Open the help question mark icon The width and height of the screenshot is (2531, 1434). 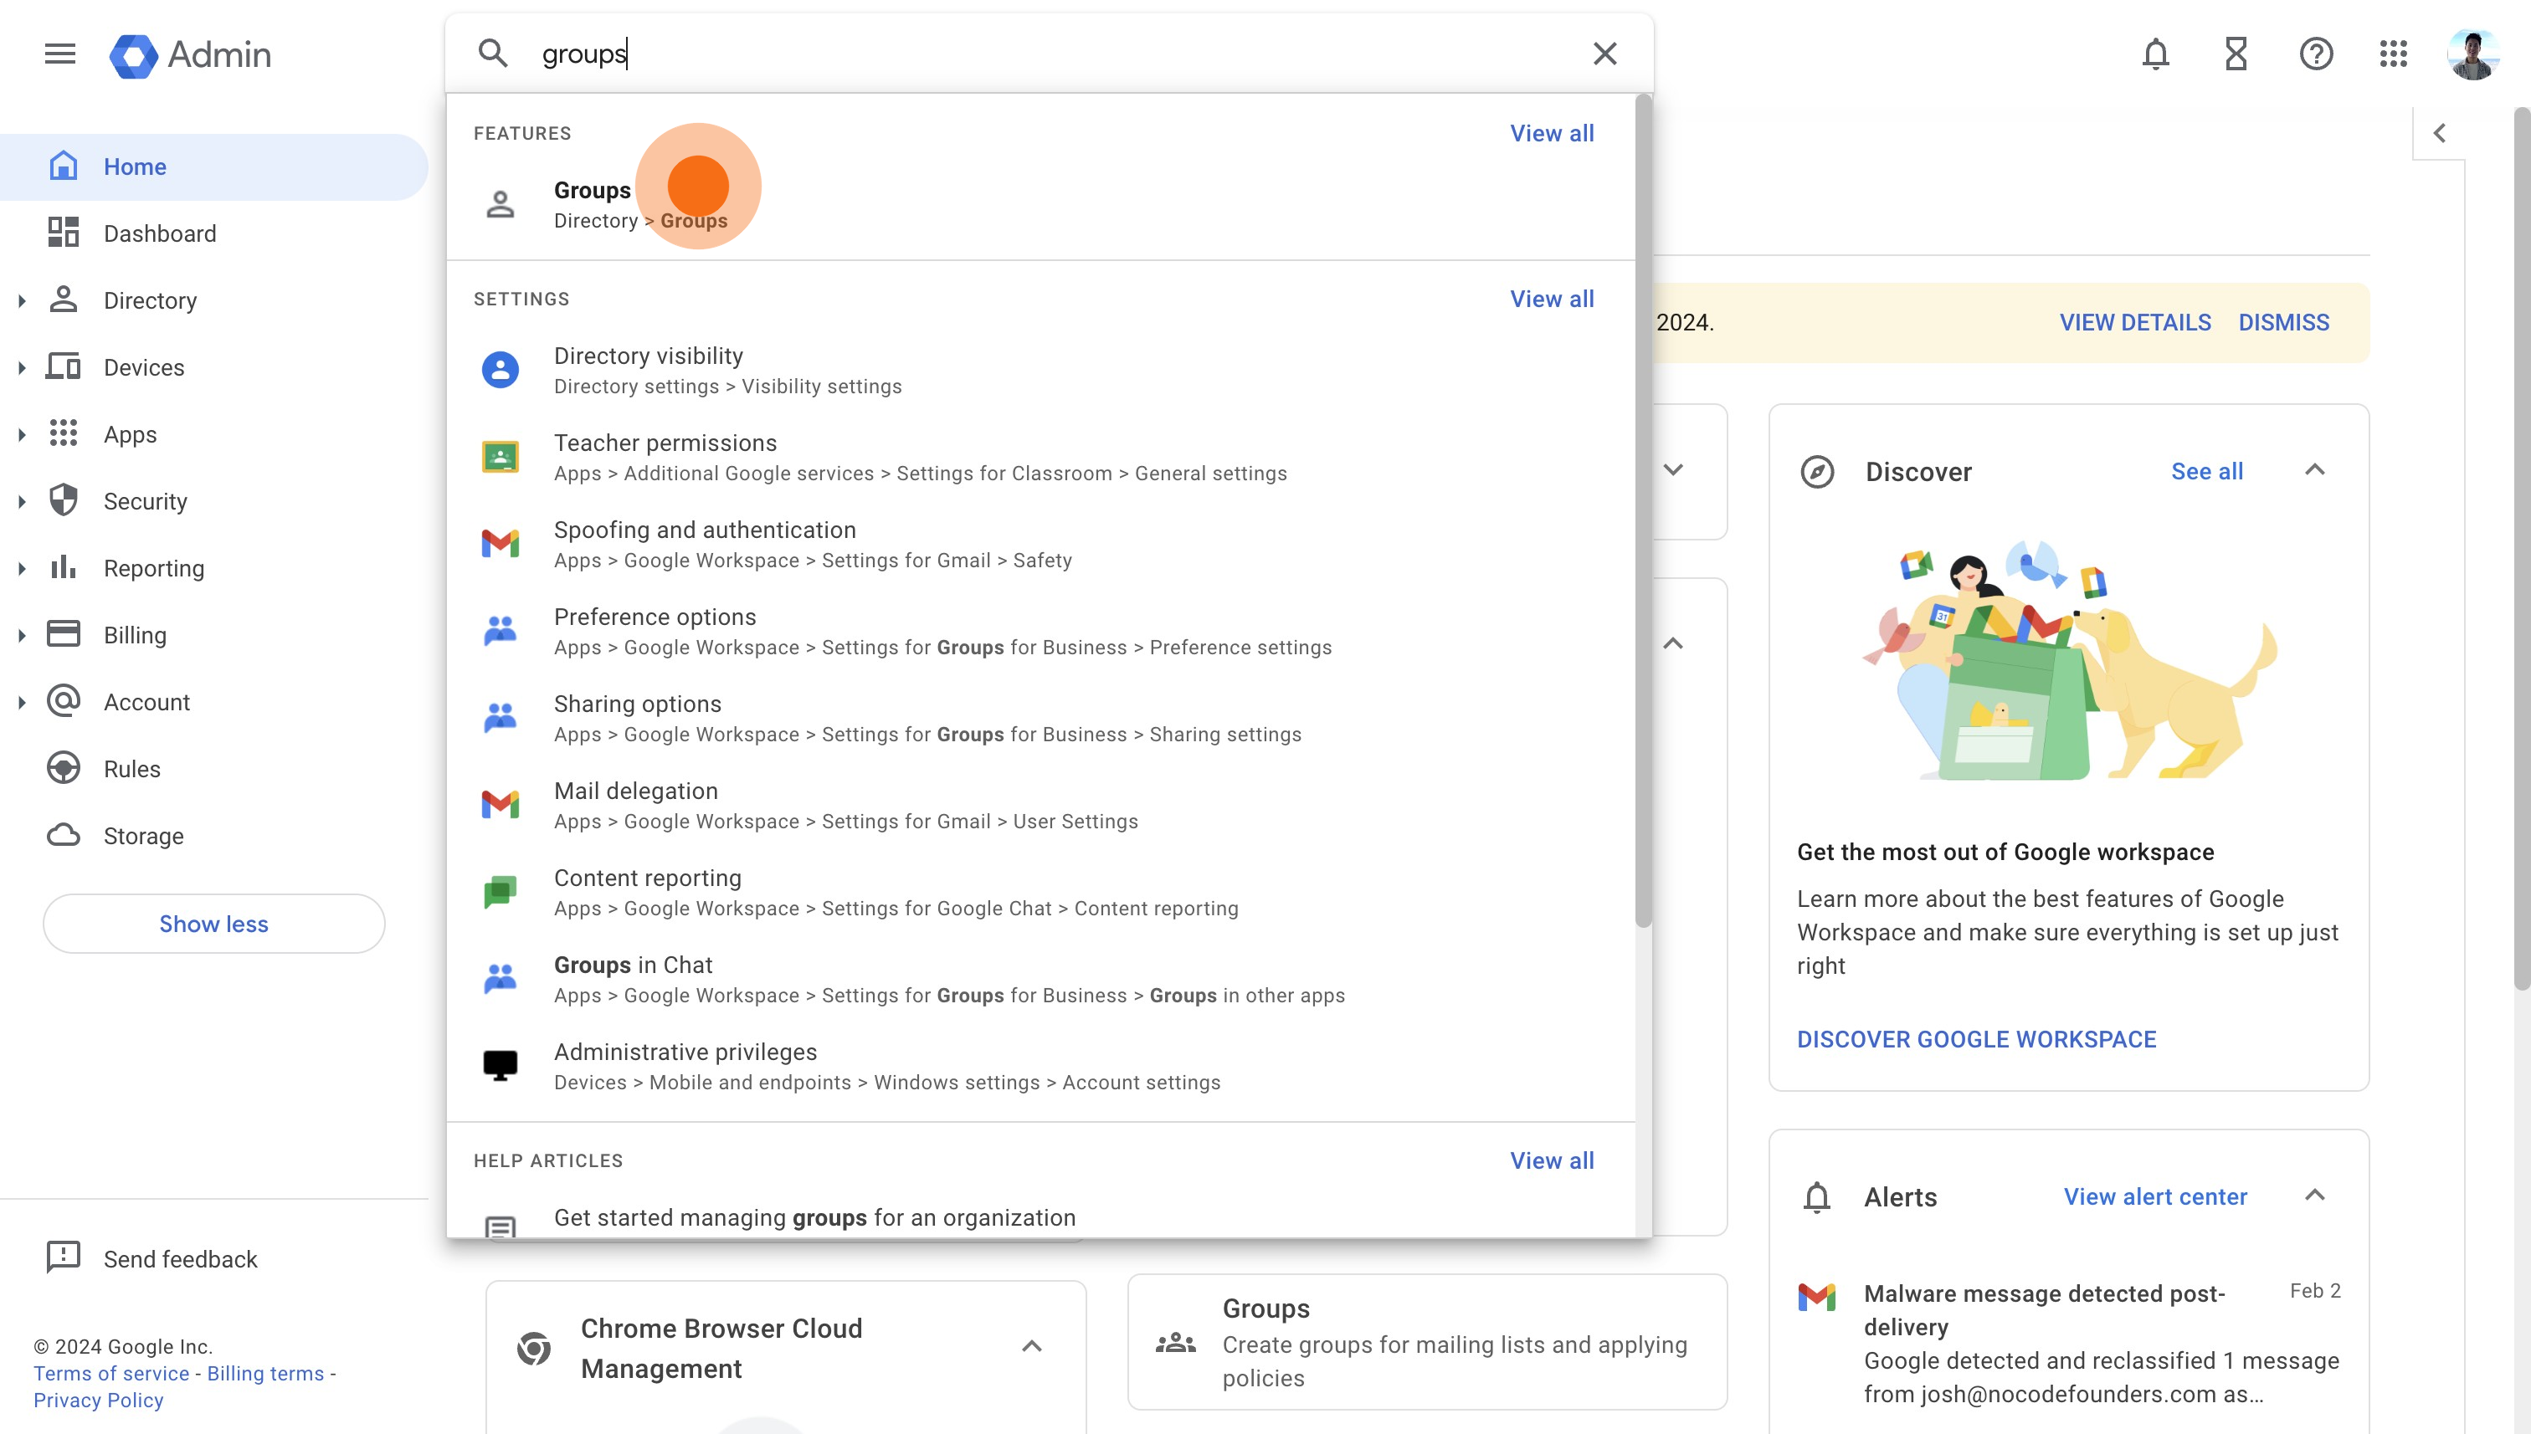2315,54
